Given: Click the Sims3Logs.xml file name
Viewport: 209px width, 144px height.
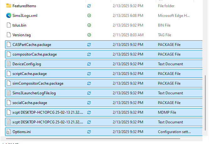Looking at the screenshot, I should [x=25, y=16].
